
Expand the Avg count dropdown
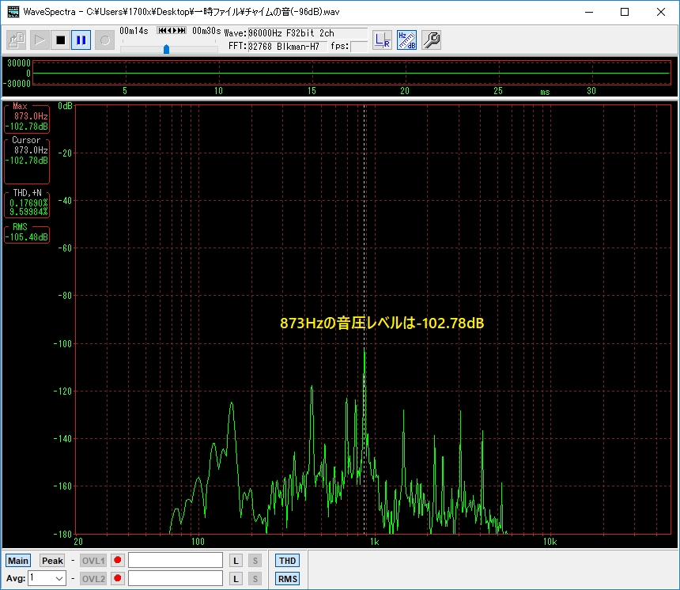click(58, 578)
